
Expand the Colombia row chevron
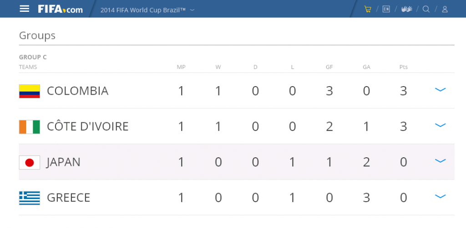[x=440, y=89]
